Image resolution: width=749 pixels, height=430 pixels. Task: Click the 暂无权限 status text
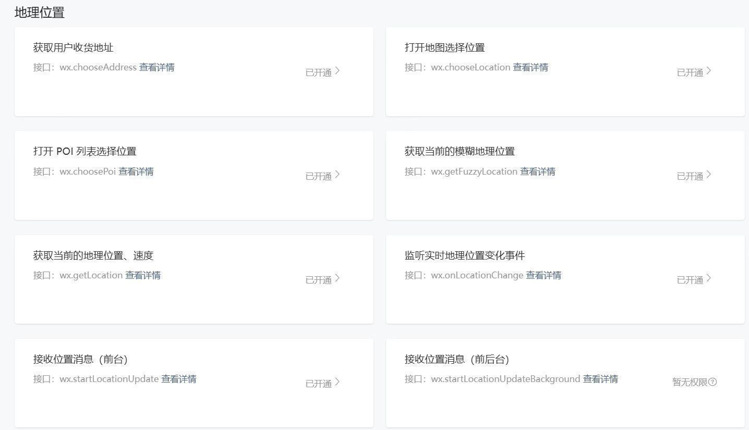pos(690,382)
